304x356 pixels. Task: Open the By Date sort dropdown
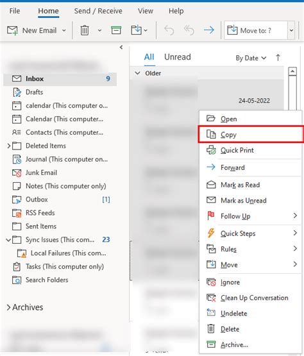pyautogui.click(x=251, y=58)
